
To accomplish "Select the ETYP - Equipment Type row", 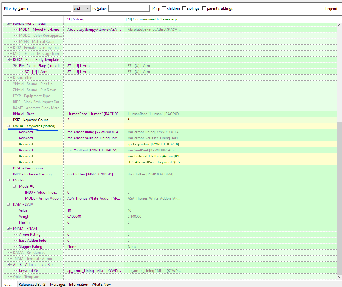I will coord(170,96).
